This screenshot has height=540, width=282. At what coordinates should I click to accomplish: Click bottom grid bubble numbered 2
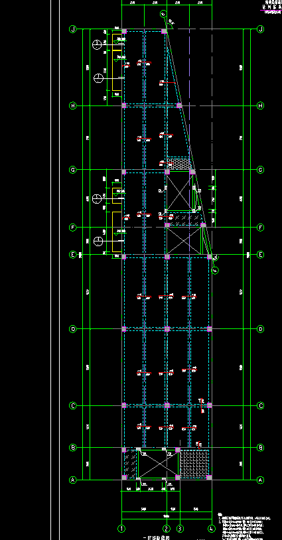coord(167,528)
